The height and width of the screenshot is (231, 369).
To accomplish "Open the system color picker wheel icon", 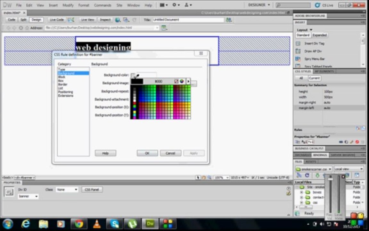I will (x=182, y=81).
